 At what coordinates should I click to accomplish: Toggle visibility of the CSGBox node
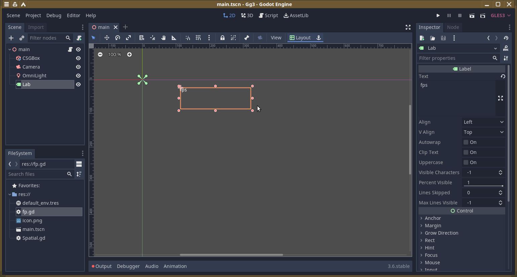78,58
